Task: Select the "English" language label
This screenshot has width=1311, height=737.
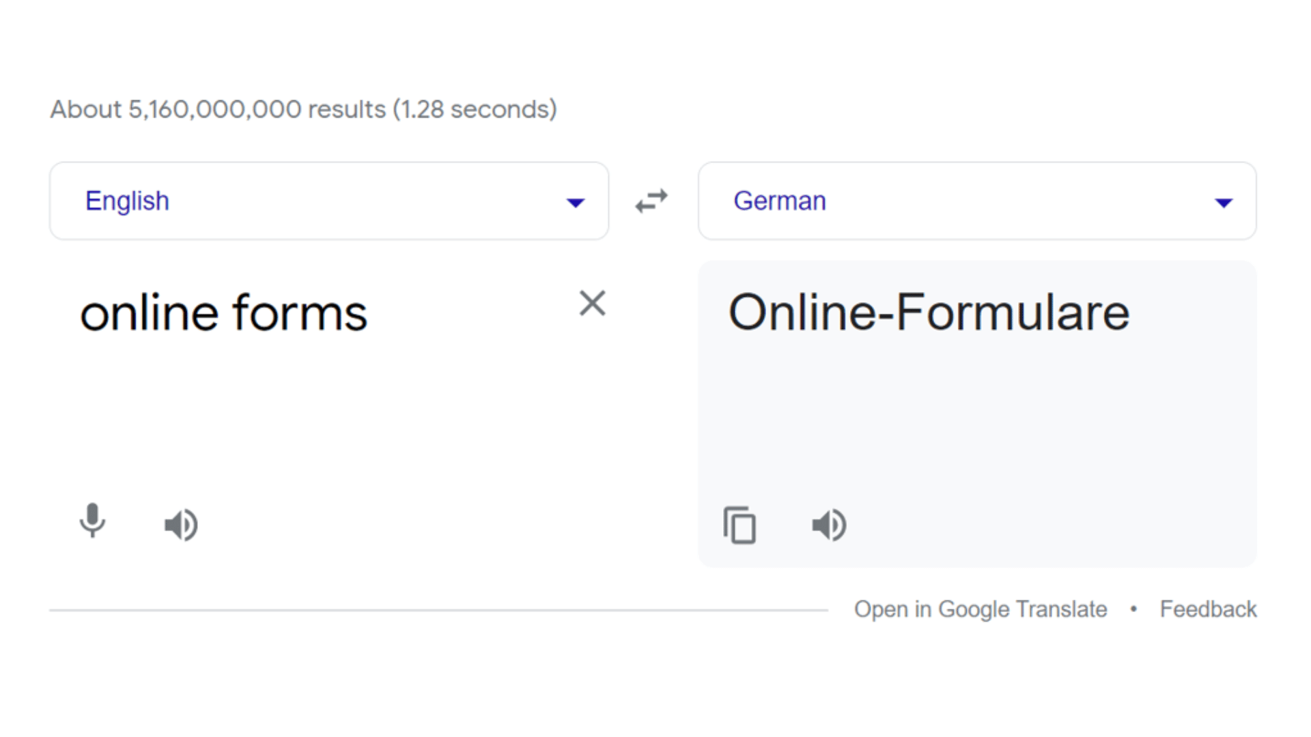Action: [x=127, y=200]
